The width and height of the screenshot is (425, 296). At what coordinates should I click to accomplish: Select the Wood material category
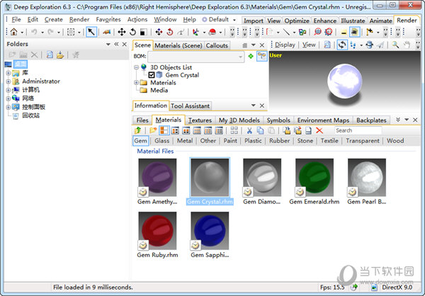tap(395, 141)
